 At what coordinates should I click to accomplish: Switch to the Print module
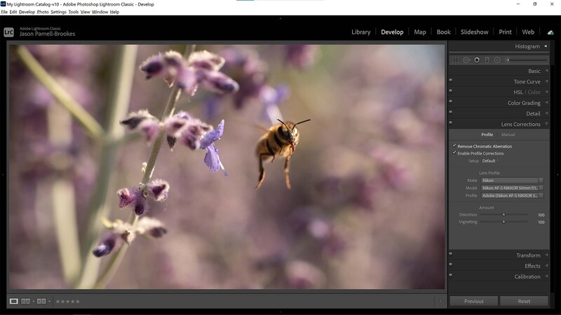point(505,32)
